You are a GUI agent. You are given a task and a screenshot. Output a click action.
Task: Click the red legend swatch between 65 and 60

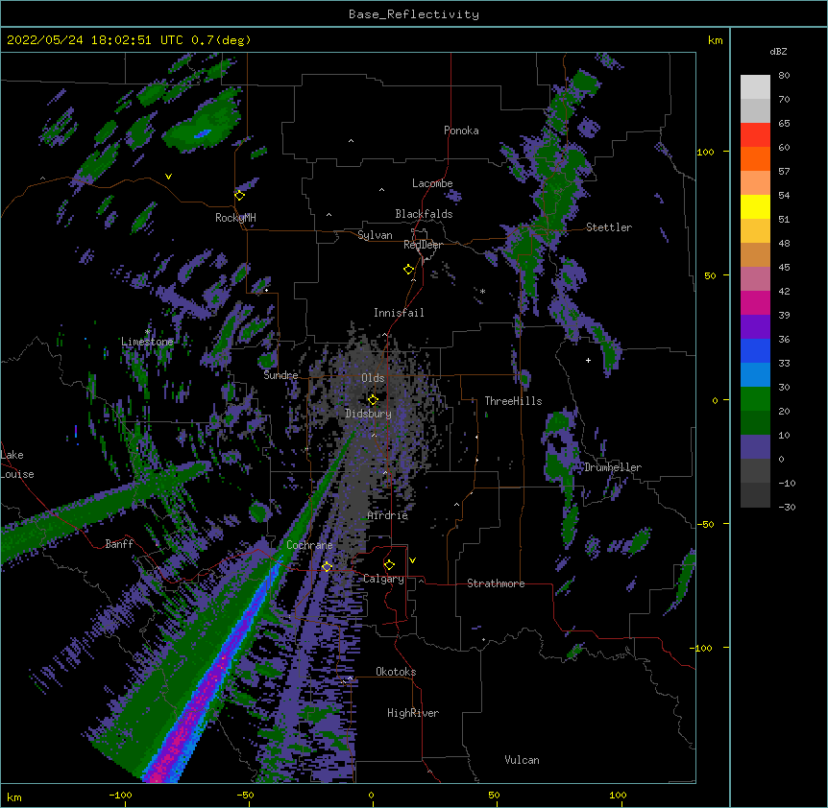coord(755,135)
